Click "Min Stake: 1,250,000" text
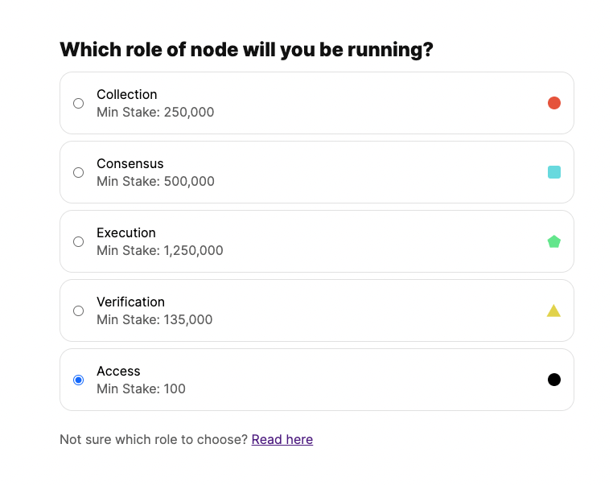613x485 pixels. point(160,250)
